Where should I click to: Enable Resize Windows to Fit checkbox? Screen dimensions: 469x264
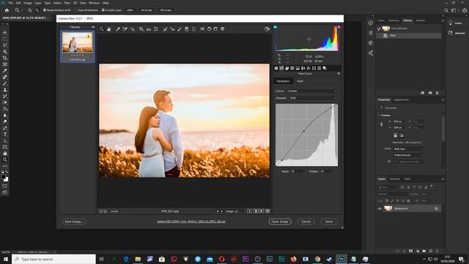pos(45,10)
